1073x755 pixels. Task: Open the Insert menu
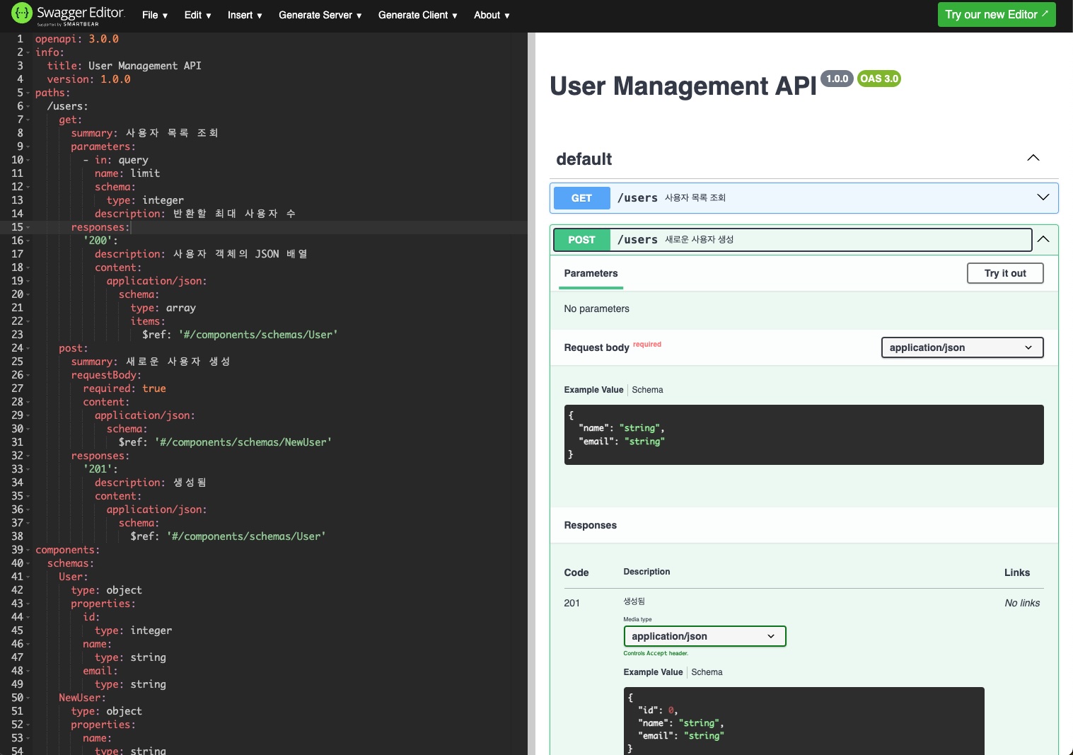click(x=245, y=15)
